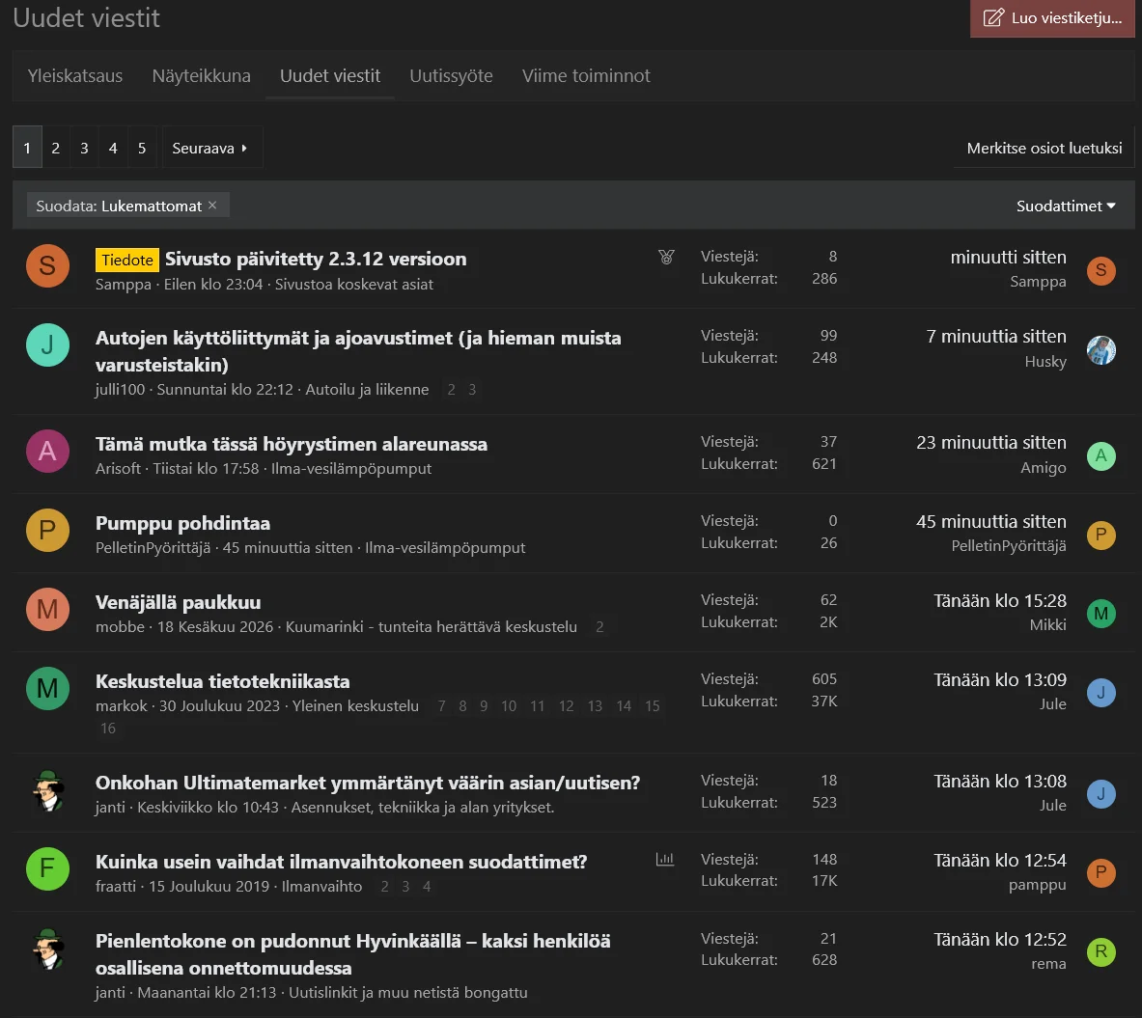Open the Uutissyöte tab
The height and width of the screenshot is (1018, 1142).
(451, 75)
